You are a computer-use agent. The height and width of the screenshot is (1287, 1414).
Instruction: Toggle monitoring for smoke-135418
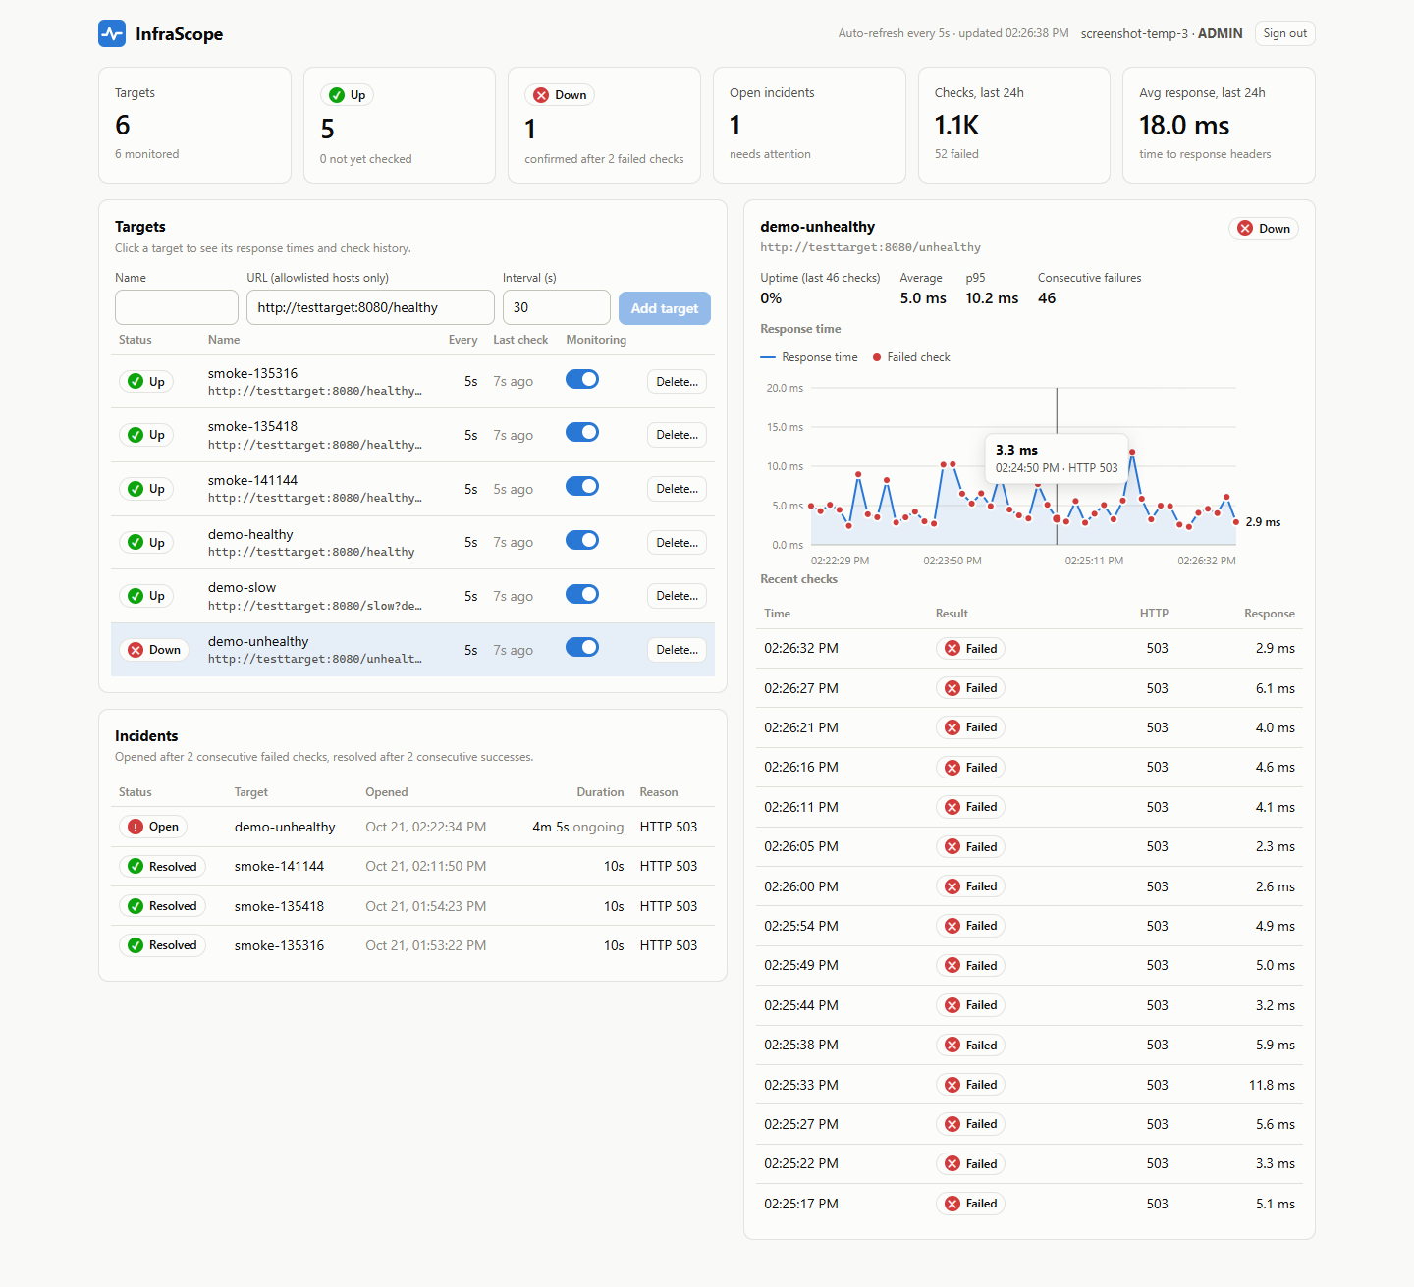582,432
